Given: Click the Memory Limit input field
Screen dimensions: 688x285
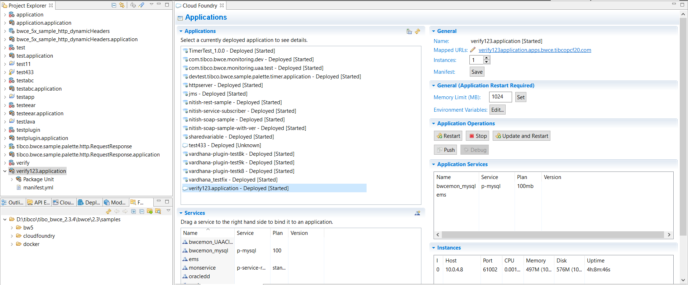Looking at the screenshot, I should pyautogui.click(x=500, y=97).
